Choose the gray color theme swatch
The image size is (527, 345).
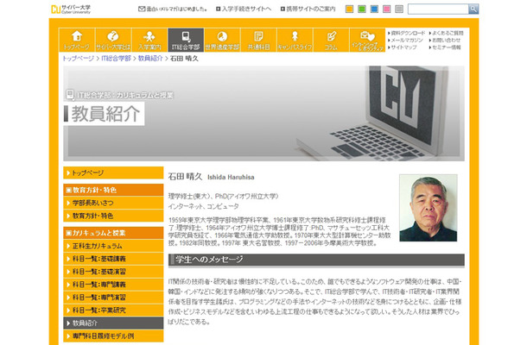click(x=399, y=9)
